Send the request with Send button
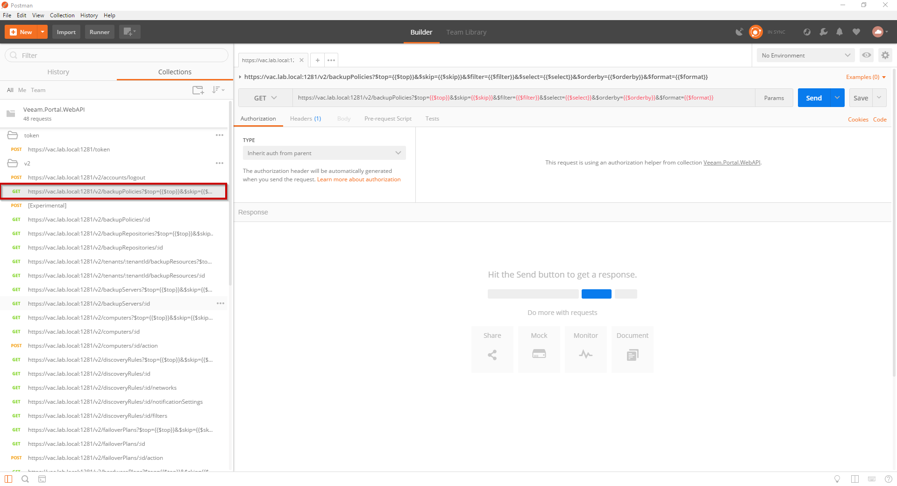Image resolution: width=897 pixels, height=486 pixels. tap(814, 98)
